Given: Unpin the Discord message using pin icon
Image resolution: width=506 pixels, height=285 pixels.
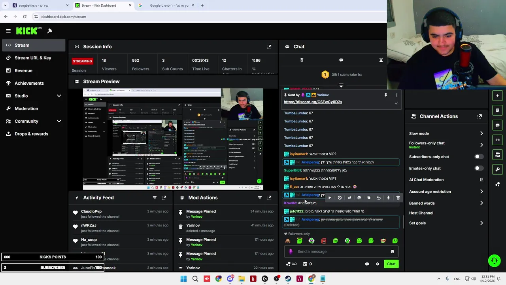Looking at the screenshot, I should [x=386, y=95].
